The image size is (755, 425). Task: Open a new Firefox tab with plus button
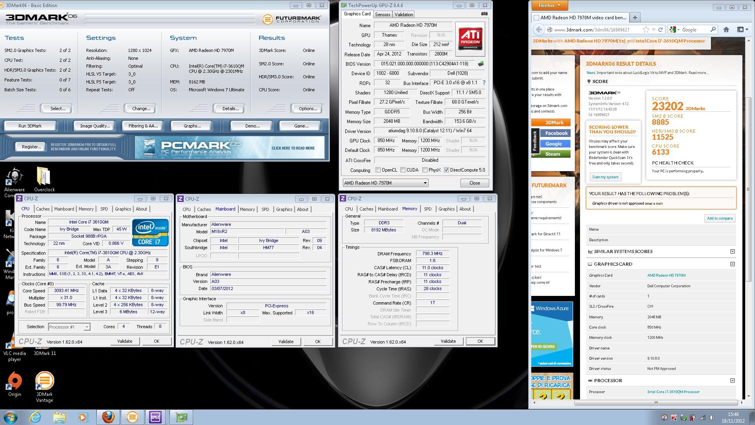pyautogui.click(x=635, y=17)
